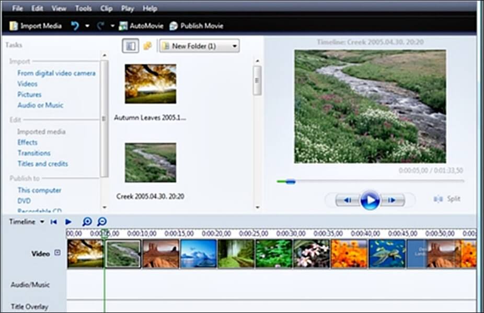484x313 pixels.
Task: Click the Publish Movie button
Action: click(x=197, y=26)
